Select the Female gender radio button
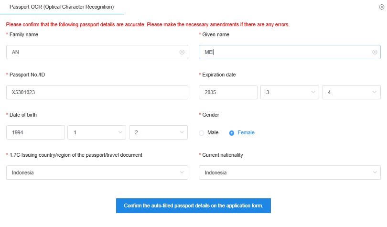The height and width of the screenshot is (227, 387). (x=232, y=133)
